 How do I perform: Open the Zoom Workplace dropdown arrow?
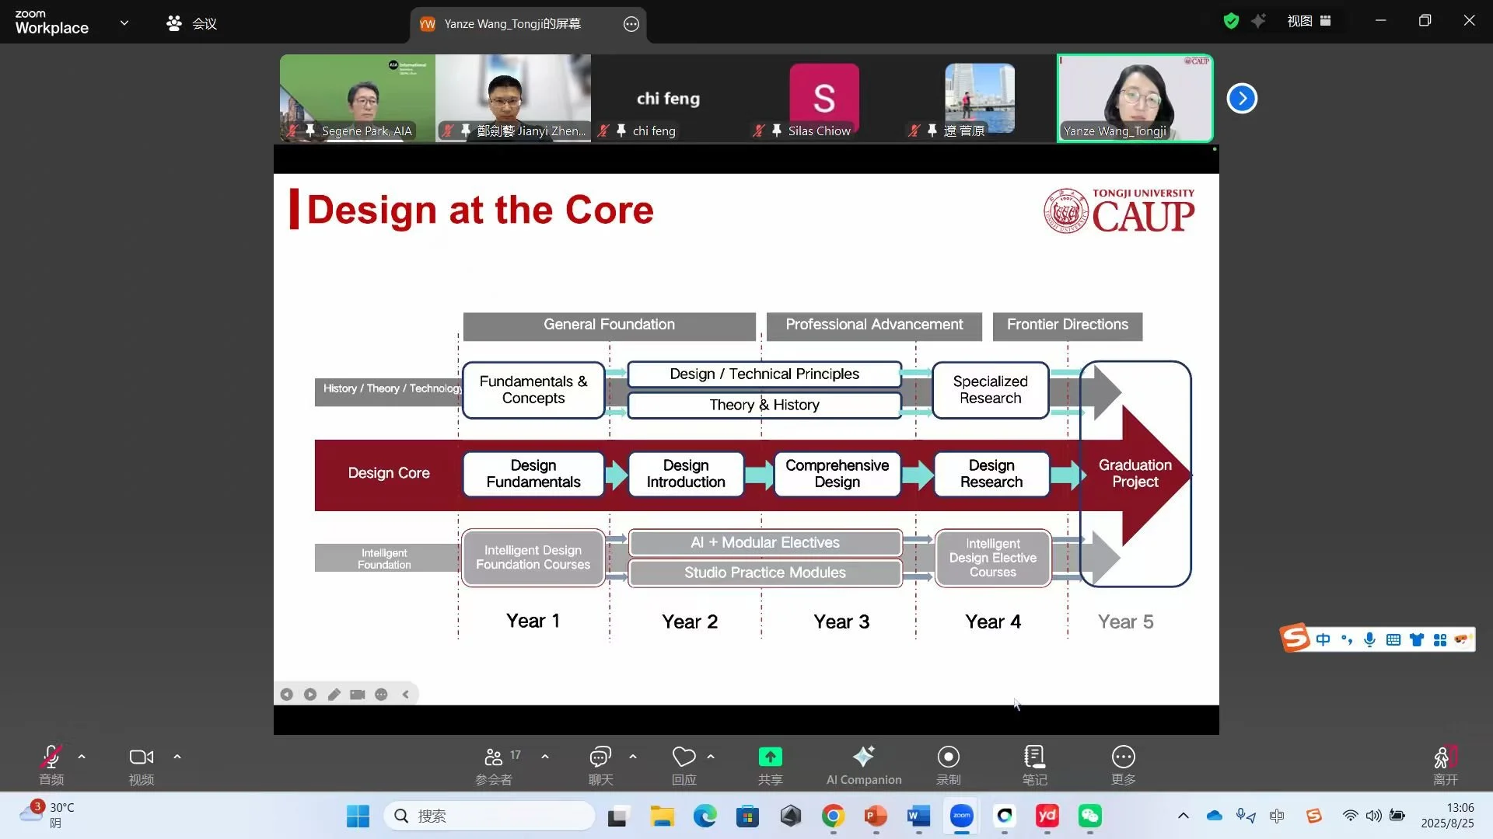[124, 23]
